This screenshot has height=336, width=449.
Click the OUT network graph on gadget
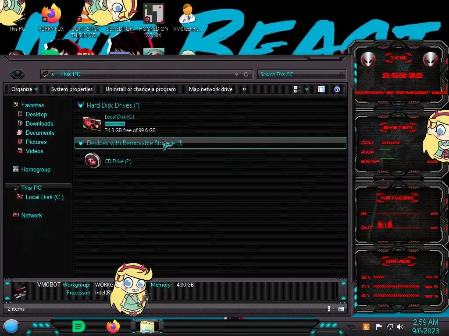(399, 224)
